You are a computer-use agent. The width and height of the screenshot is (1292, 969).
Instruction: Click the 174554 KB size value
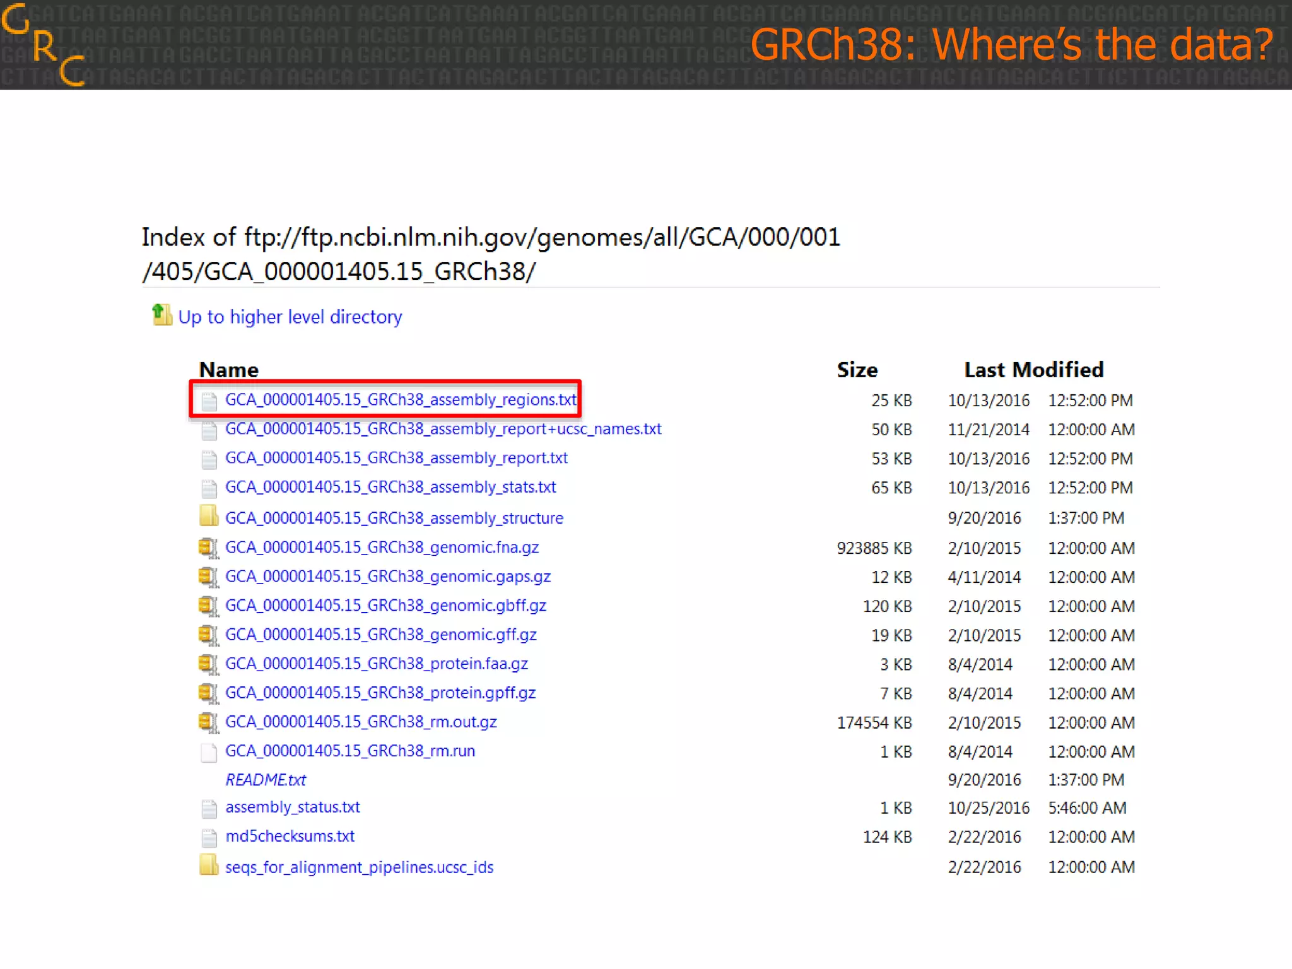tap(874, 723)
